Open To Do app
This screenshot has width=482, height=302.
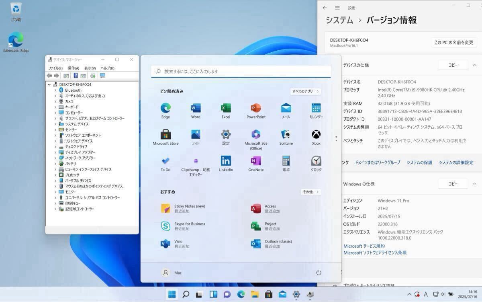(x=165, y=164)
